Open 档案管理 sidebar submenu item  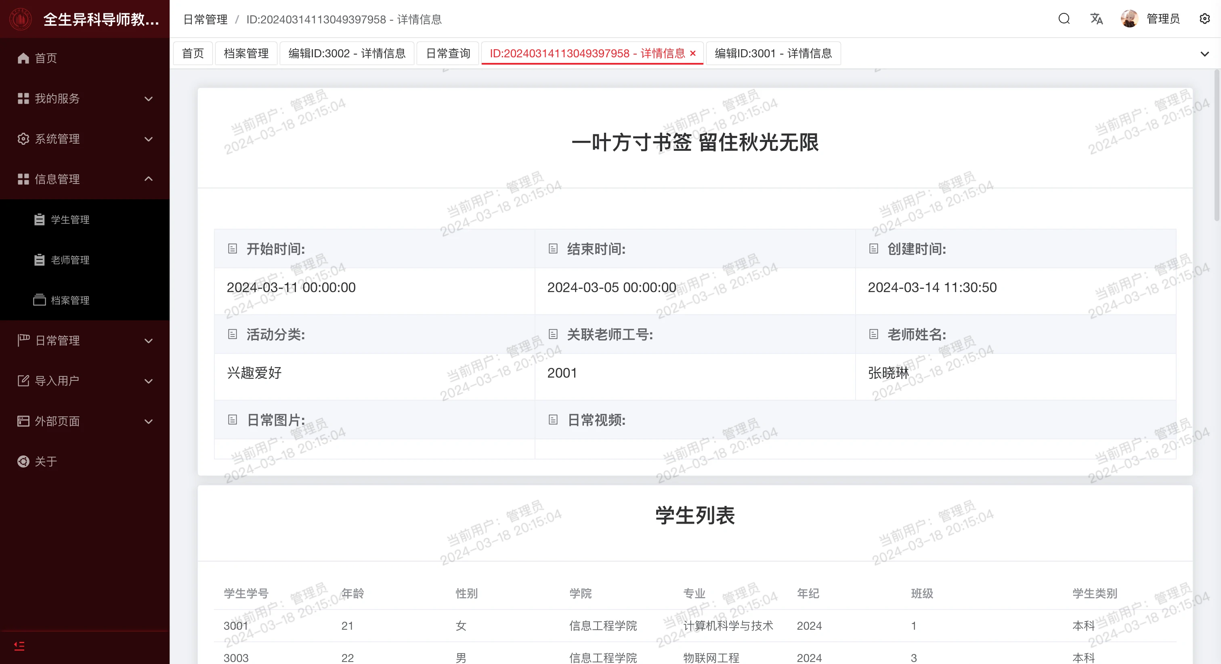tap(70, 300)
